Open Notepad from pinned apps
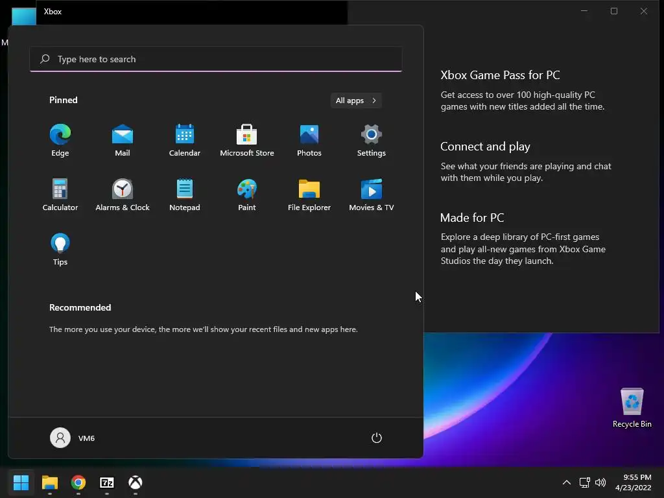The height and width of the screenshot is (498, 664). click(x=185, y=195)
